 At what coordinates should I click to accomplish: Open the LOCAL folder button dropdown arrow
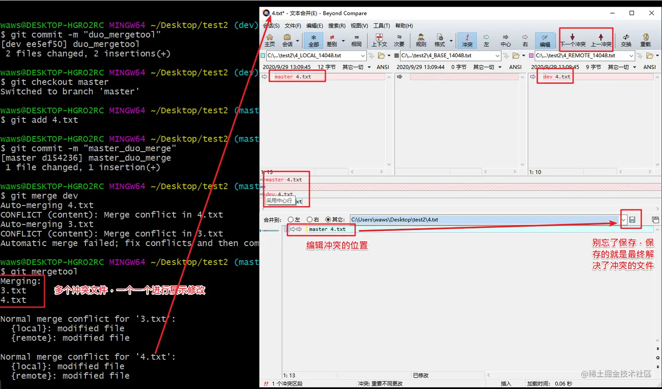[389, 56]
